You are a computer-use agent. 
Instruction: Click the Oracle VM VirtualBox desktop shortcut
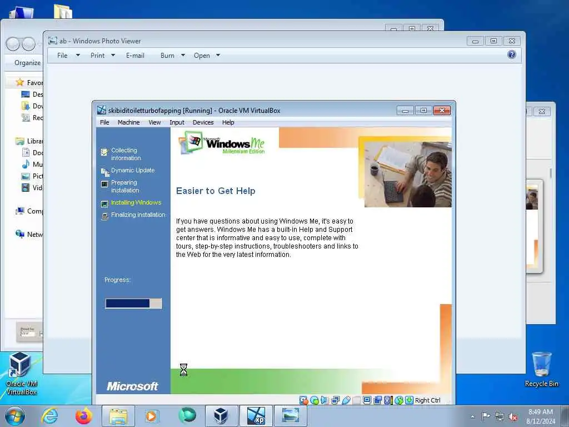click(21, 374)
